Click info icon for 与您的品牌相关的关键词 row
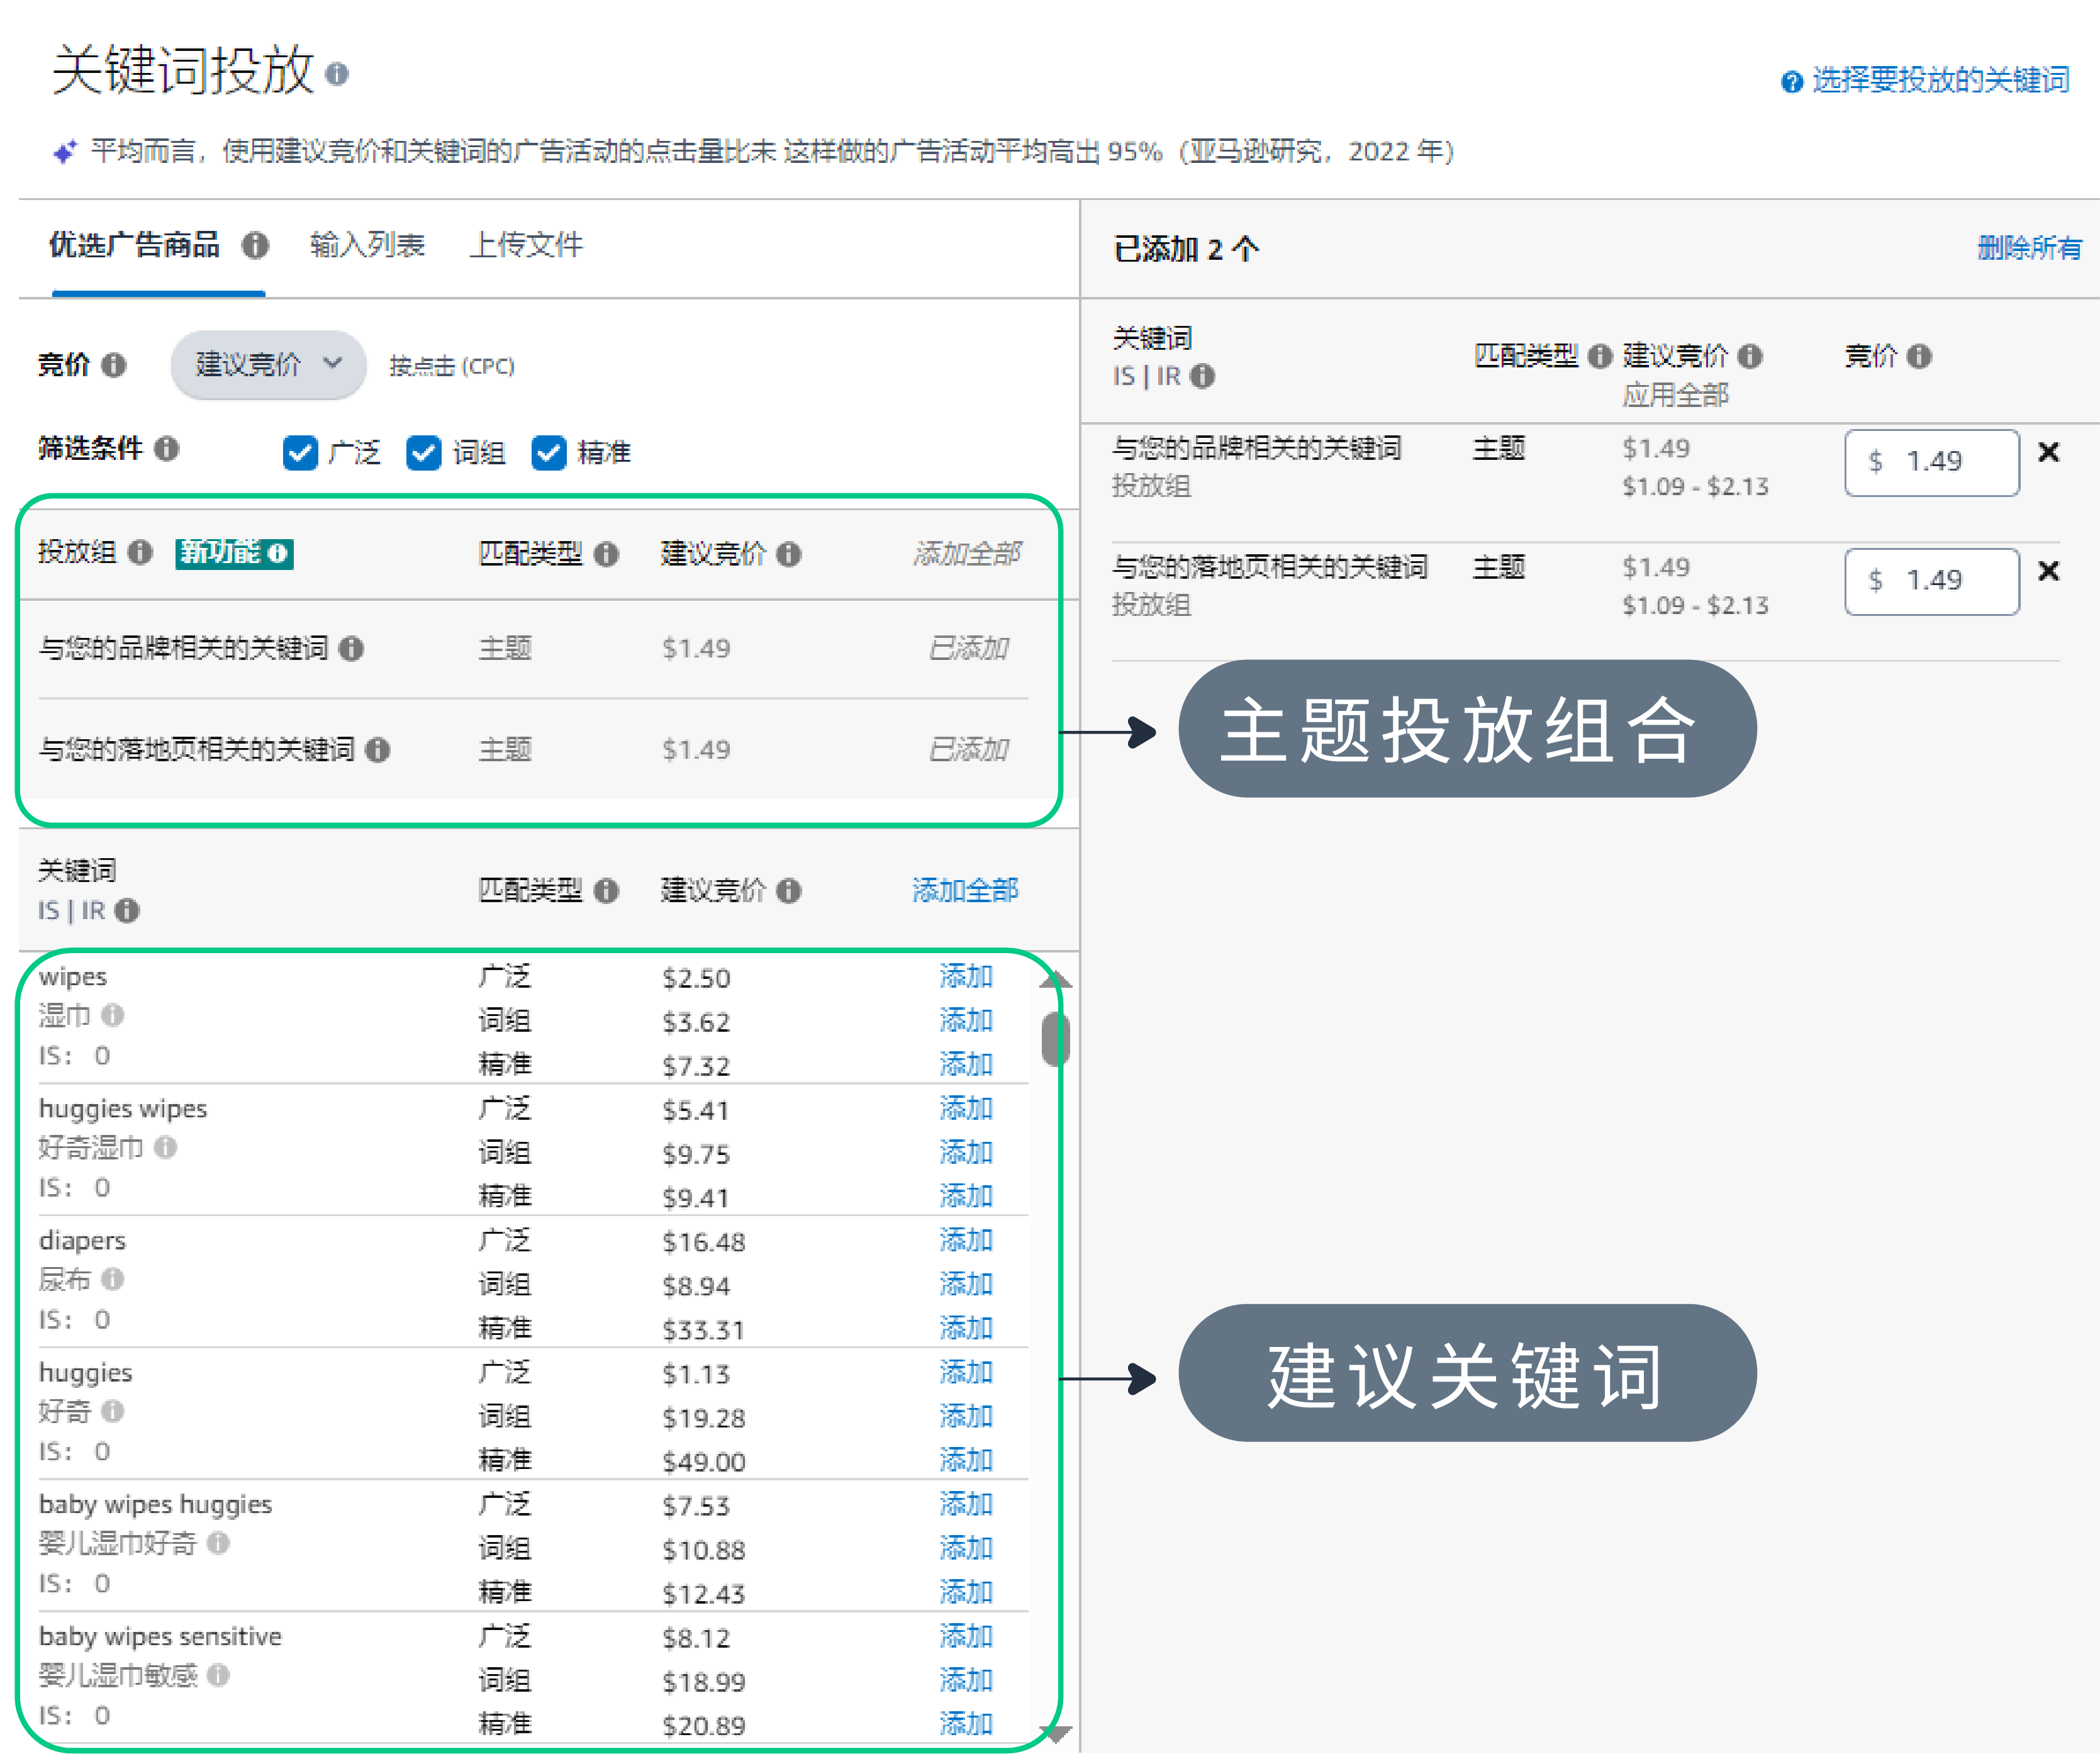 point(351,649)
